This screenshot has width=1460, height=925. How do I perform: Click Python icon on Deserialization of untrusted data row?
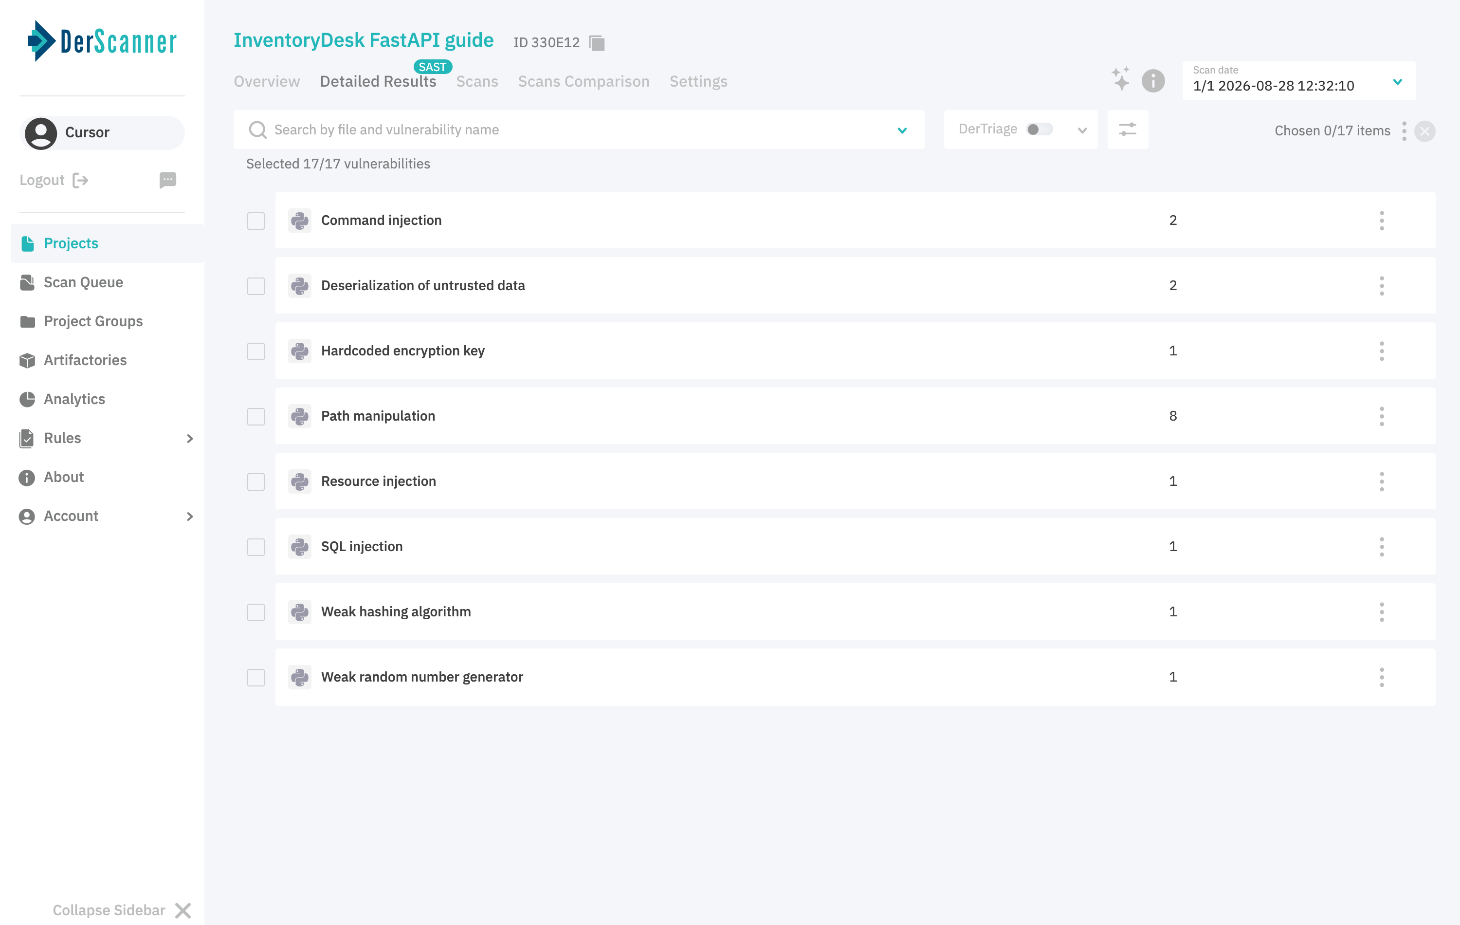pos(299,286)
